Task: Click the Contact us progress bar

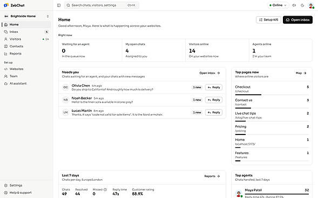Action: 272,108
